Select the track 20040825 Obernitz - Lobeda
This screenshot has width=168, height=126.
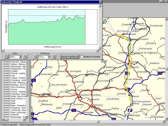pos(14,73)
